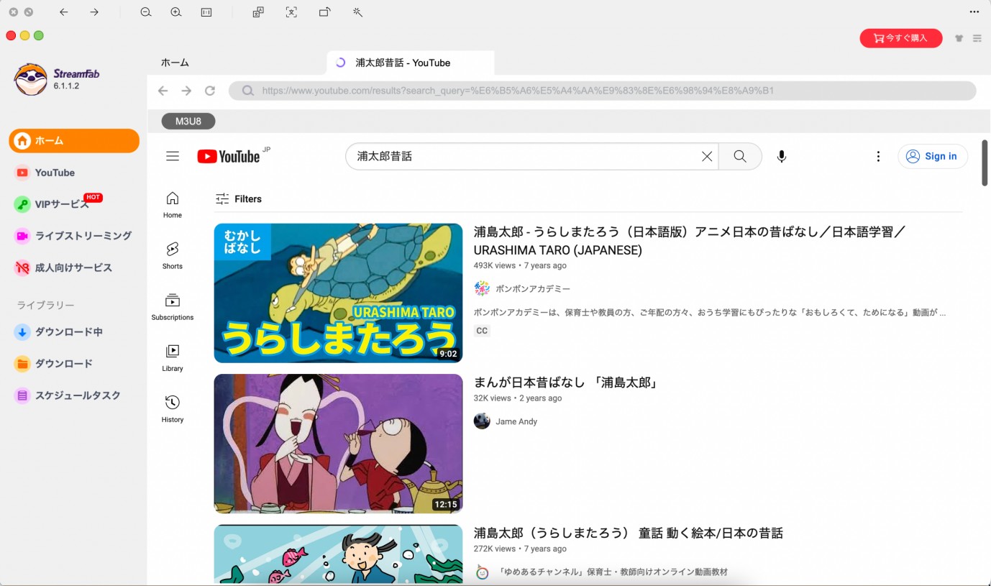Switch to the 浦太郎昔話 - YouTube tab

411,63
